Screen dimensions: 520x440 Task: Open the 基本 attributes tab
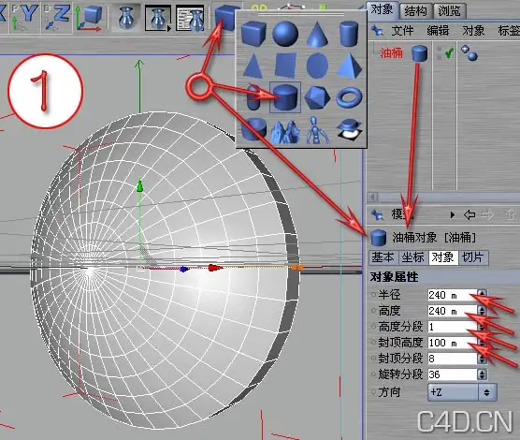pyautogui.click(x=383, y=257)
